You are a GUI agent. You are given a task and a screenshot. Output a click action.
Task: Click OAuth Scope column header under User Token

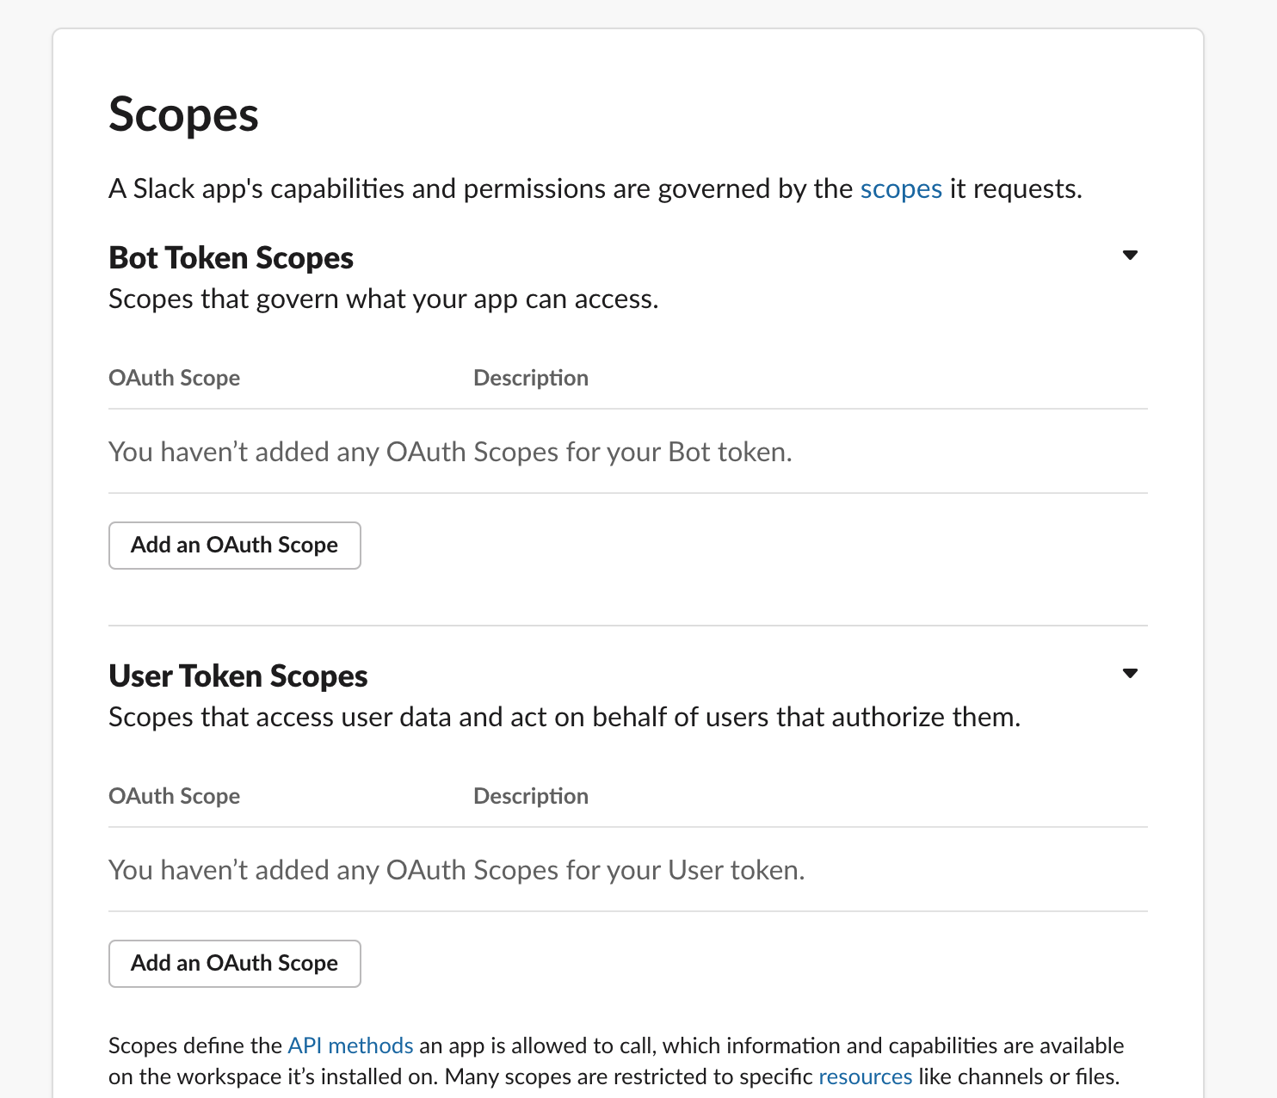(x=174, y=797)
